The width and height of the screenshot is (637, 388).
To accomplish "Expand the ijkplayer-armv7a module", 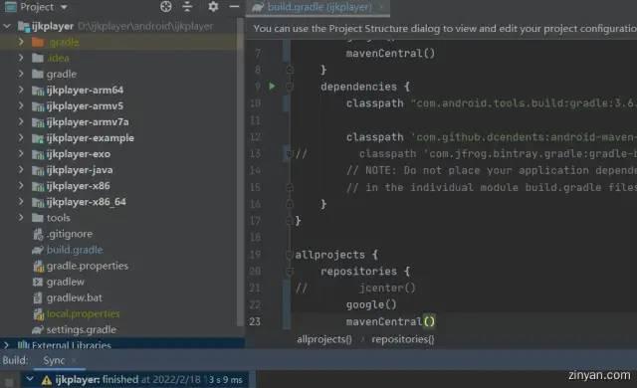I will tap(21, 121).
